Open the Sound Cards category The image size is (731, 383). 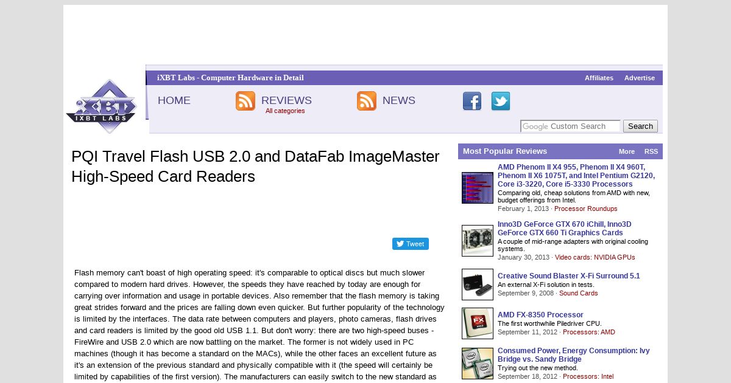click(x=579, y=293)
